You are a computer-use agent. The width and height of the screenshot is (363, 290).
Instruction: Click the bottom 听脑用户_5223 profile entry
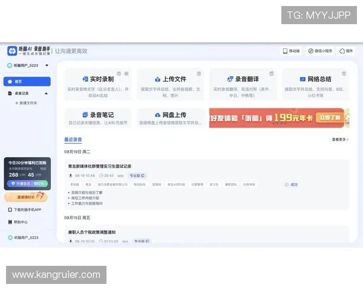[23, 237]
